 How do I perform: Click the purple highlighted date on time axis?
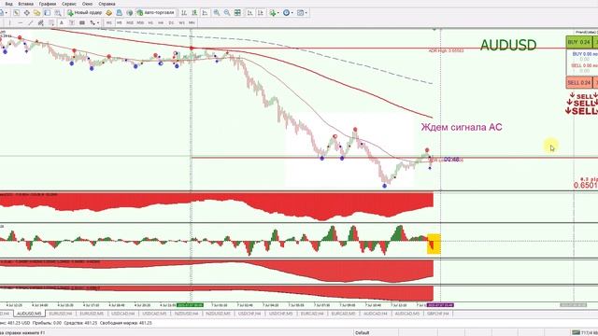[x=440, y=305]
